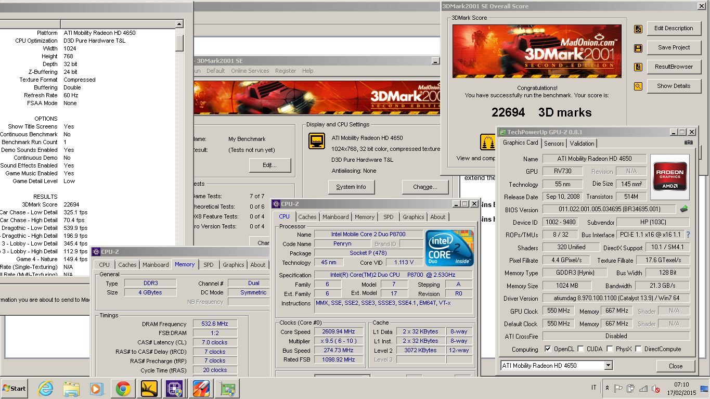The width and height of the screenshot is (710, 399).
Task: Click the 22694 3D marks score text
Action: pos(541,112)
